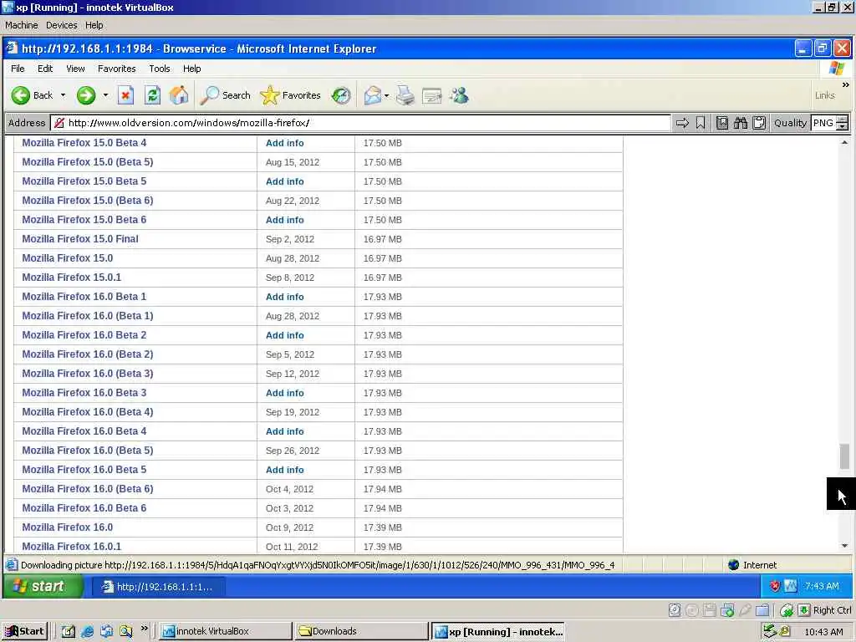Open the Edit menu
This screenshot has width=856, height=642.
[45, 69]
